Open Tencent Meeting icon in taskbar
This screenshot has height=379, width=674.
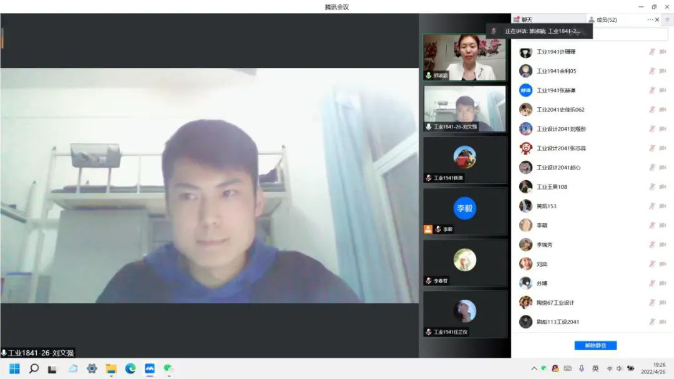(x=150, y=368)
